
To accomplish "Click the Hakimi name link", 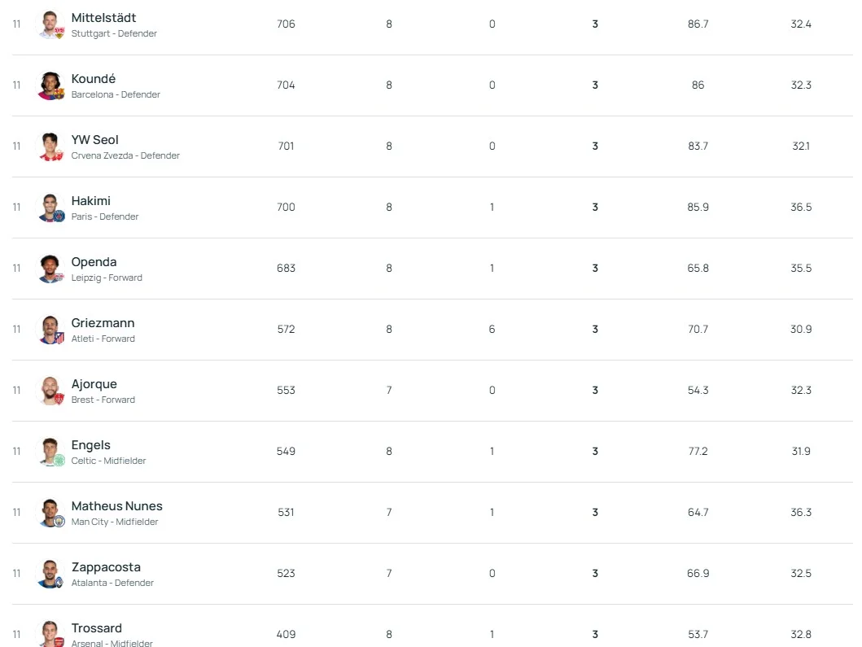I will (91, 201).
